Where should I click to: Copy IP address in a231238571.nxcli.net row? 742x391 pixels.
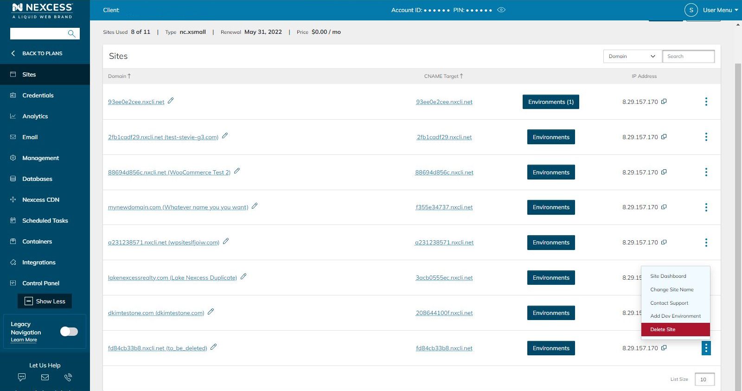click(x=664, y=242)
